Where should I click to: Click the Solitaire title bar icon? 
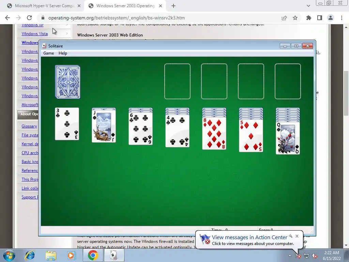(44, 46)
